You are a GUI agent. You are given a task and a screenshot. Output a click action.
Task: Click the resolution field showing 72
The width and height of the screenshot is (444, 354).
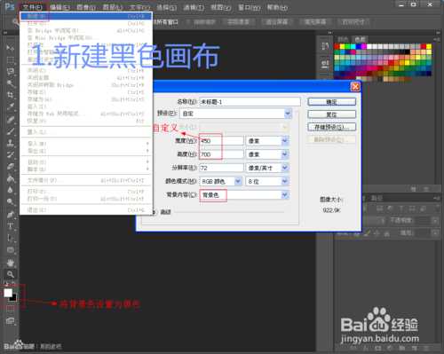(221, 168)
